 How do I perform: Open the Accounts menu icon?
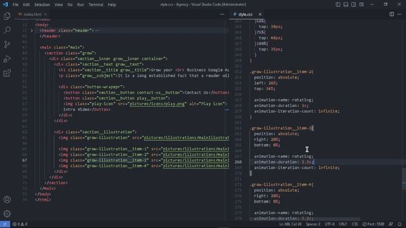[7, 199]
